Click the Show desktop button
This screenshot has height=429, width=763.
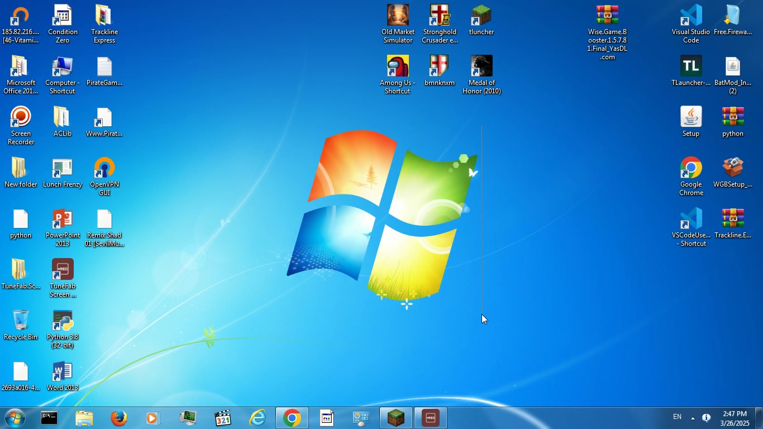coord(759,418)
